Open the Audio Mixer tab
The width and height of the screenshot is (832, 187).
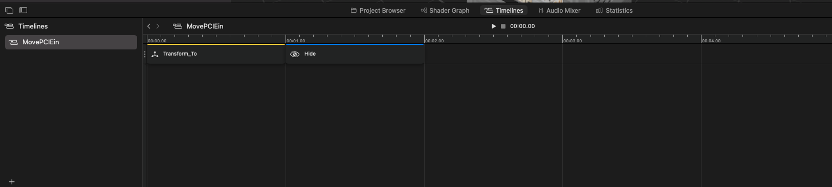click(559, 10)
